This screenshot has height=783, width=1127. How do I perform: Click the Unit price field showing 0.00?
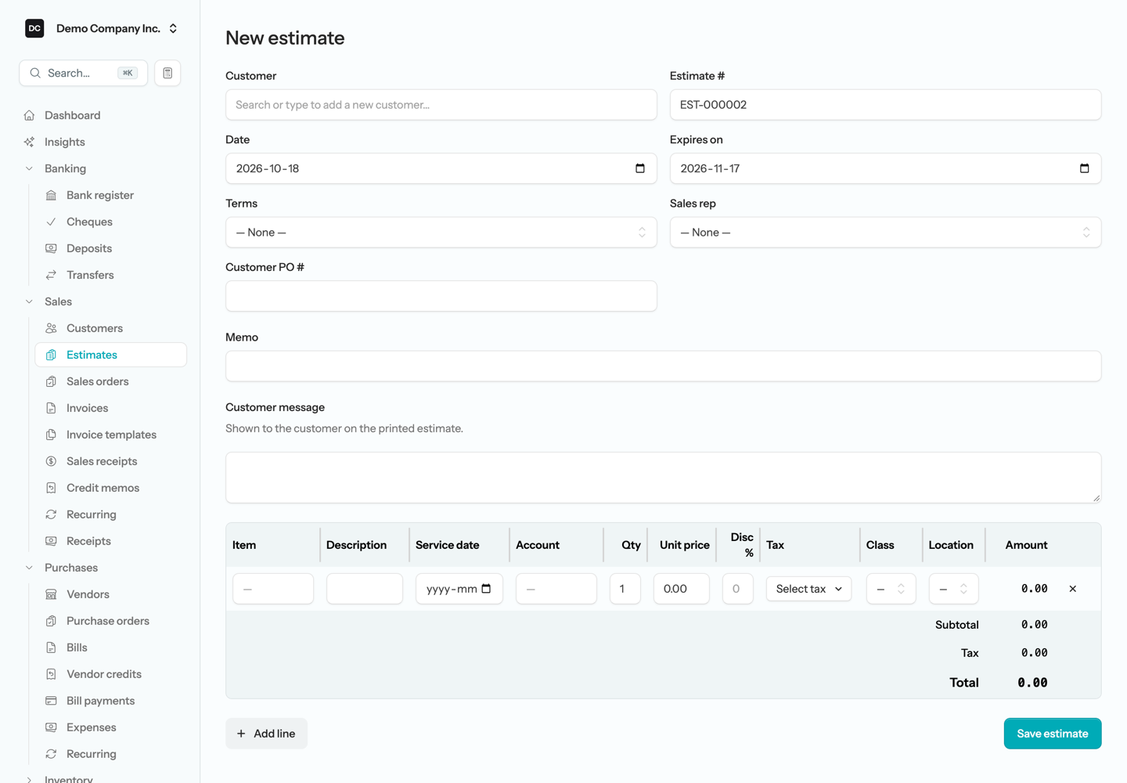tap(682, 589)
